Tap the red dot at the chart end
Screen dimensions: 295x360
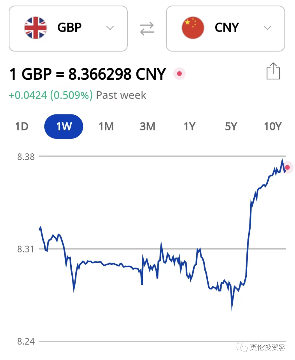[x=287, y=167]
